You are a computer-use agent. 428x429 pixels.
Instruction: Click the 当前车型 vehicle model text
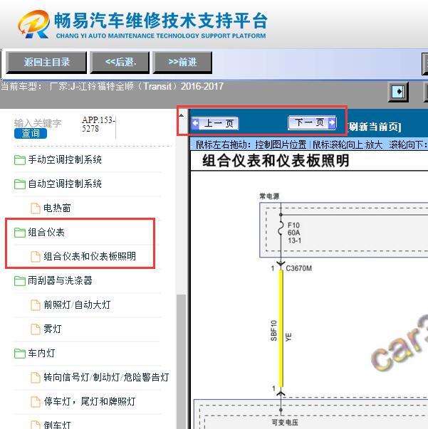(113, 87)
